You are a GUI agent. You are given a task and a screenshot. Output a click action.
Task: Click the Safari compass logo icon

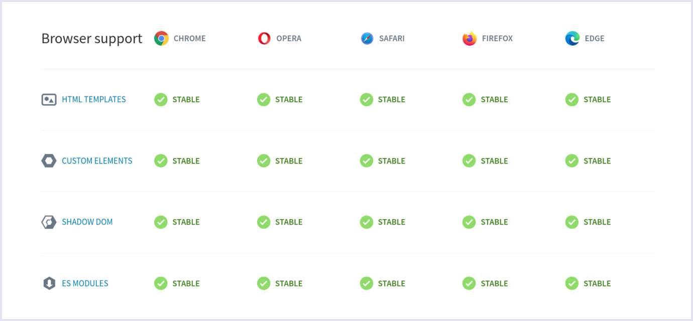[367, 38]
